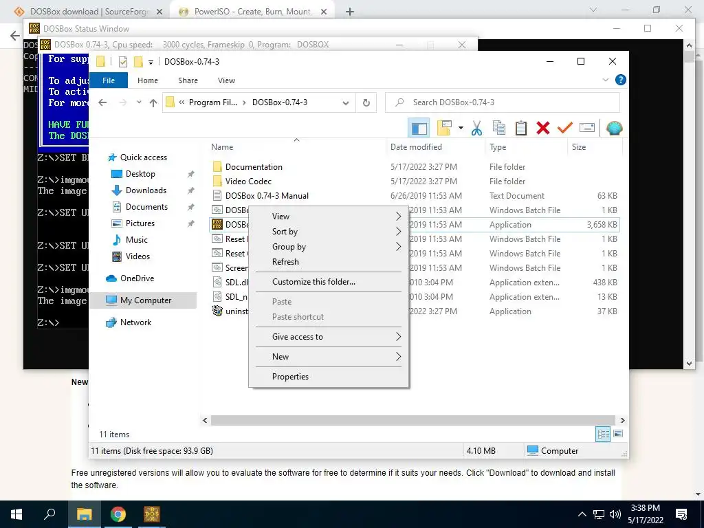Expand the address bar history dropdown
This screenshot has height=528, width=704.
[345, 103]
